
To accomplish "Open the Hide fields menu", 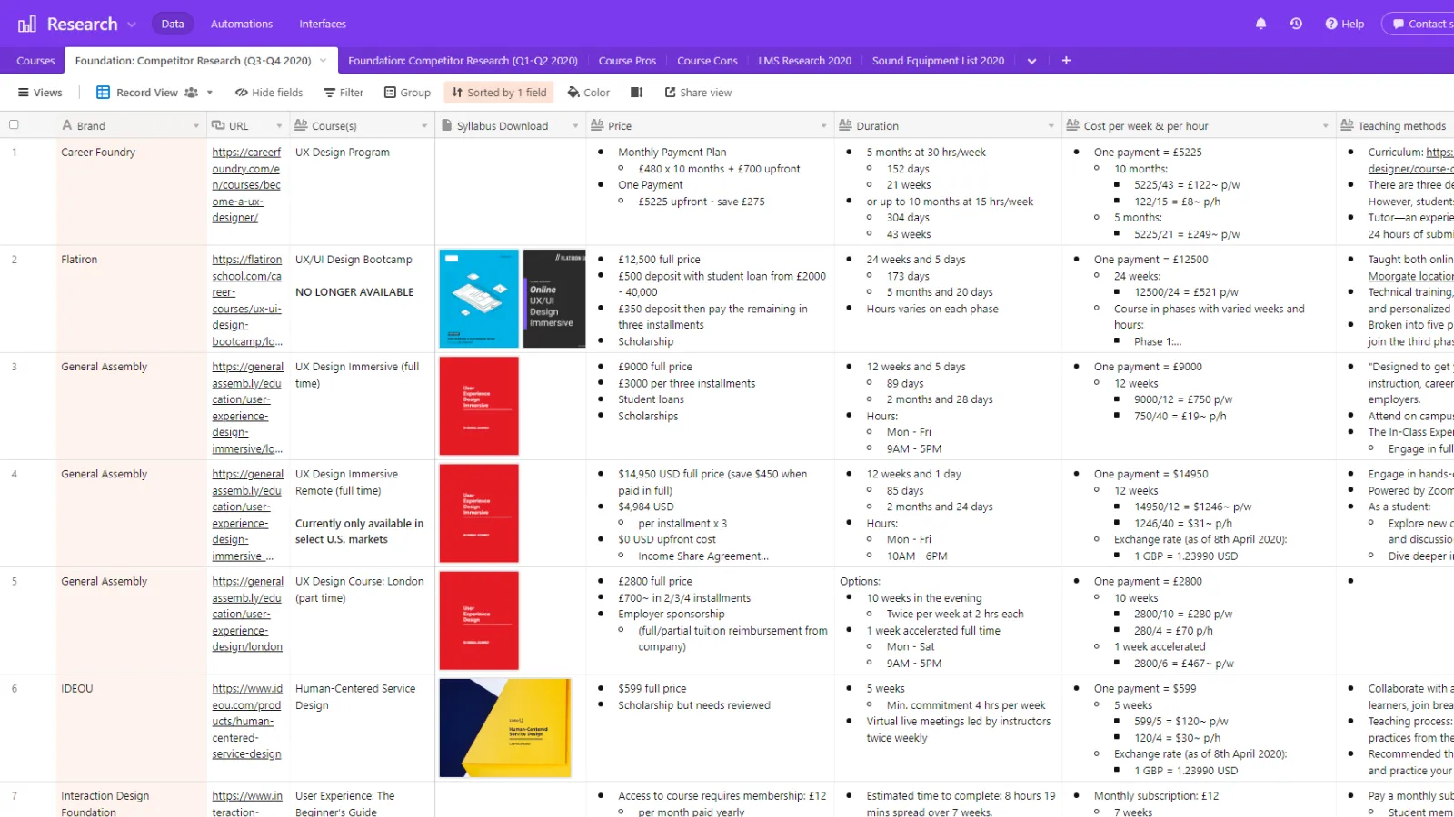I will tap(268, 93).
